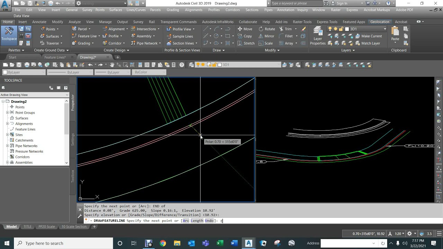The image size is (443, 249).
Task: Click the Save icon in the standard toolbar
Action: tap(19, 65)
